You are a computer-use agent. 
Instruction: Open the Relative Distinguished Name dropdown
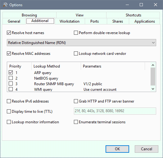(81, 43)
